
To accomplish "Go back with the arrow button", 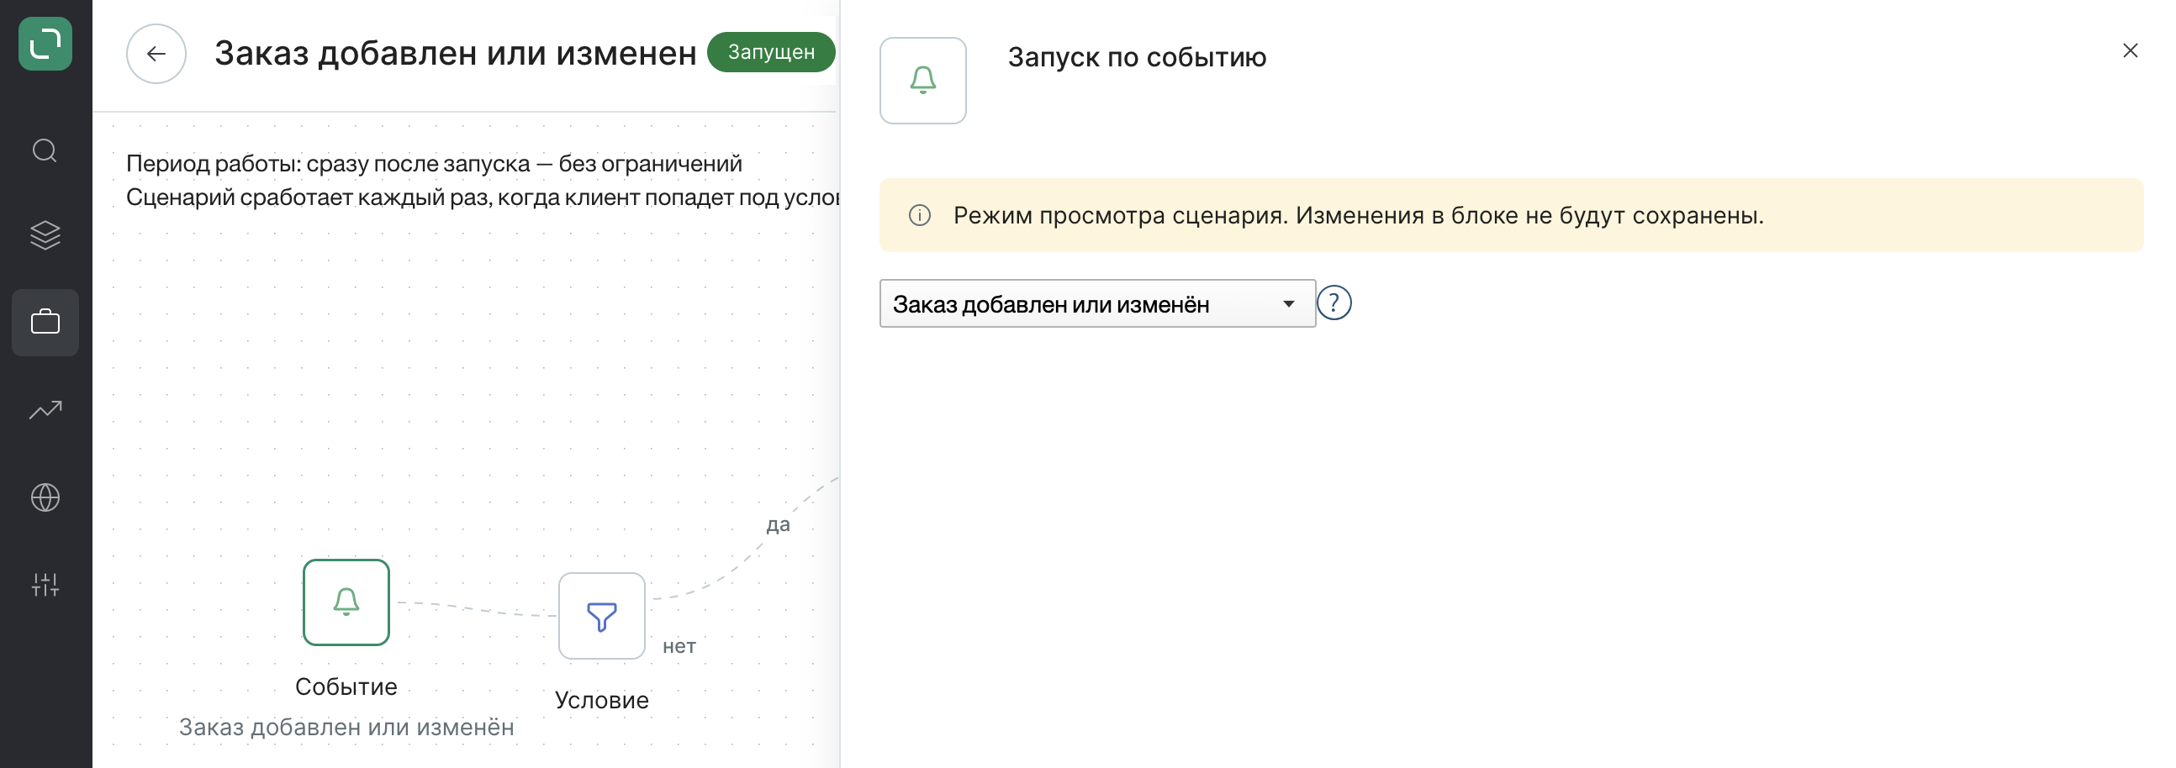I will pos(156,54).
